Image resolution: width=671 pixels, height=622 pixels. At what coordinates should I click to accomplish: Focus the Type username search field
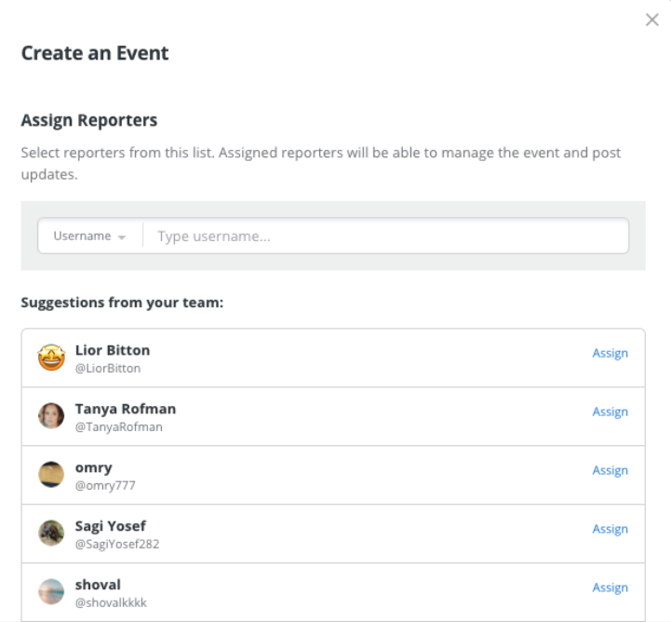pyautogui.click(x=385, y=236)
